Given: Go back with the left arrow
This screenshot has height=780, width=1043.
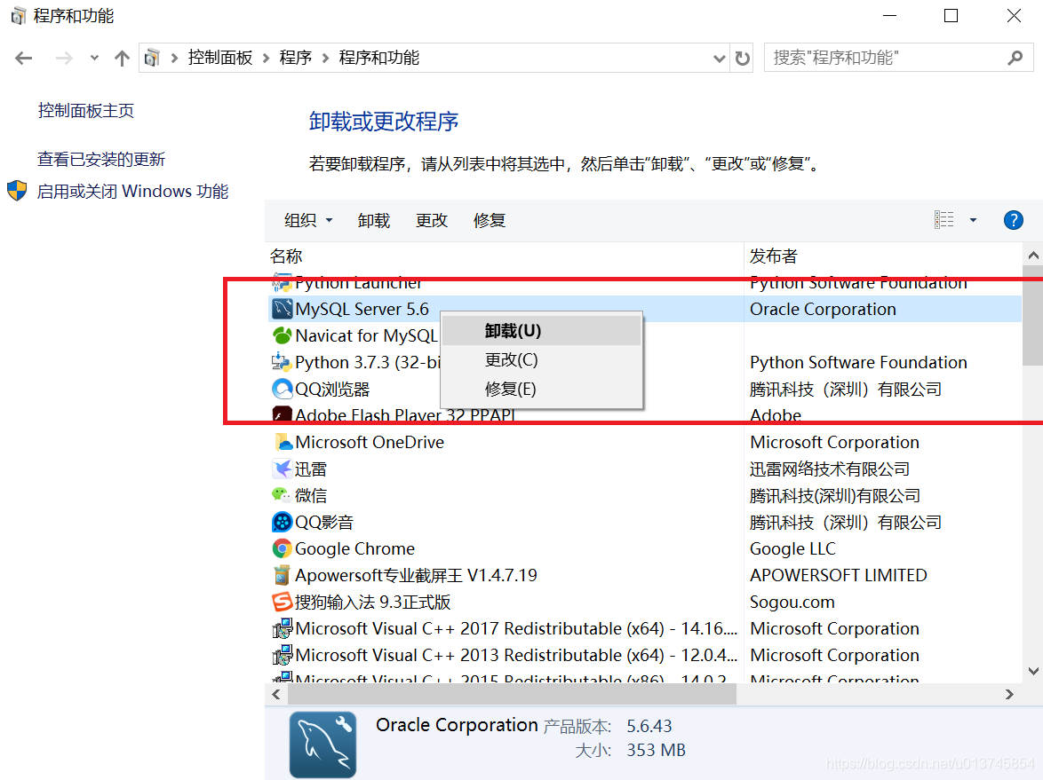Looking at the screenshot, I should click(24, 59).
